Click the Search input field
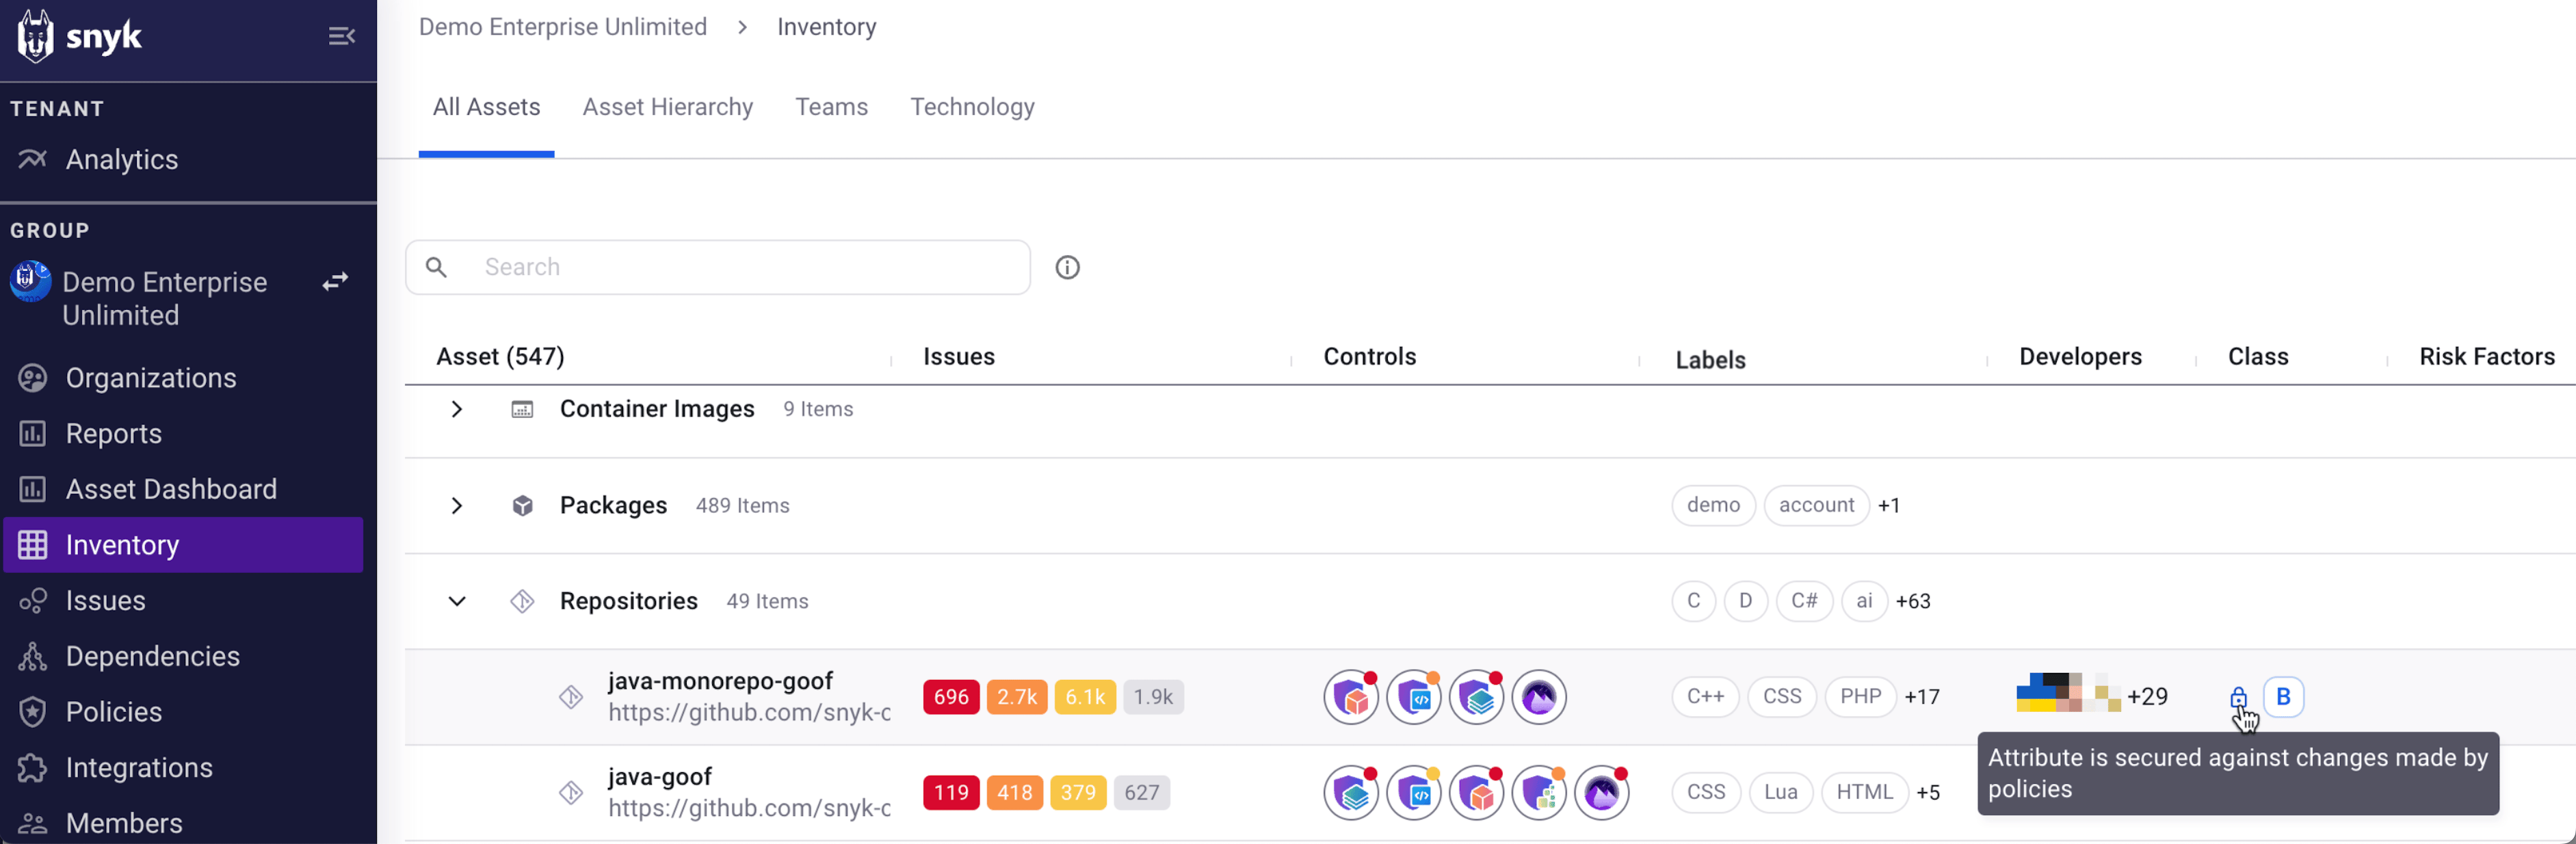Screen dimensions: 2576x844 [740, 267]
